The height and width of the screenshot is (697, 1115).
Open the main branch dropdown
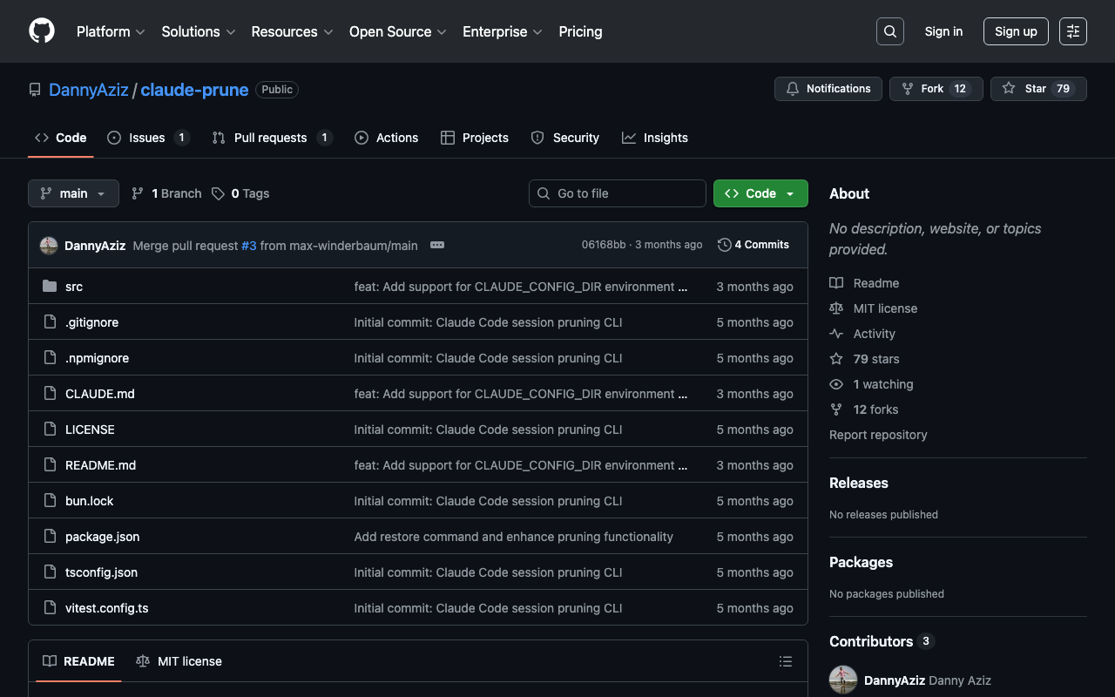point(73,193)
